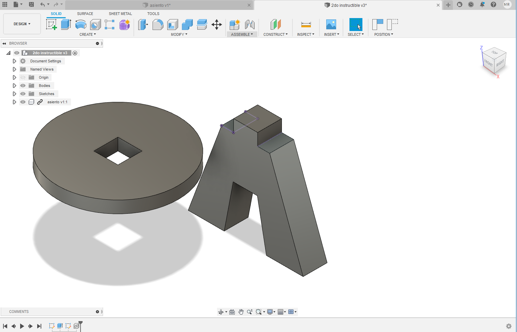Open the CONSTRUCT dropdown menu
The width and height of the screenshot is (517, 332).
[x=275, y=34]
